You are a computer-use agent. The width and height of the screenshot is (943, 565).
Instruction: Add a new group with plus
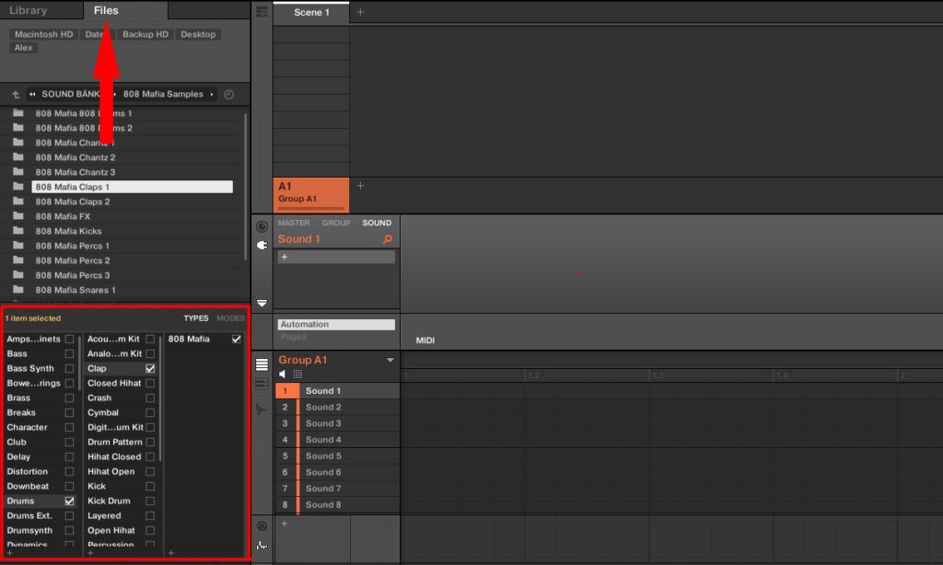[x=360, y=186]
